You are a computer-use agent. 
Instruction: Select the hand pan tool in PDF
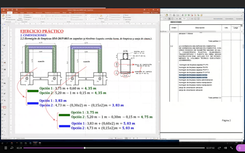172,19
